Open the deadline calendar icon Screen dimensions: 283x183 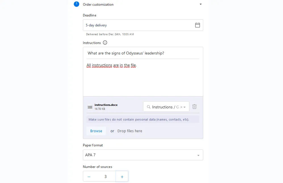[198, 25]
